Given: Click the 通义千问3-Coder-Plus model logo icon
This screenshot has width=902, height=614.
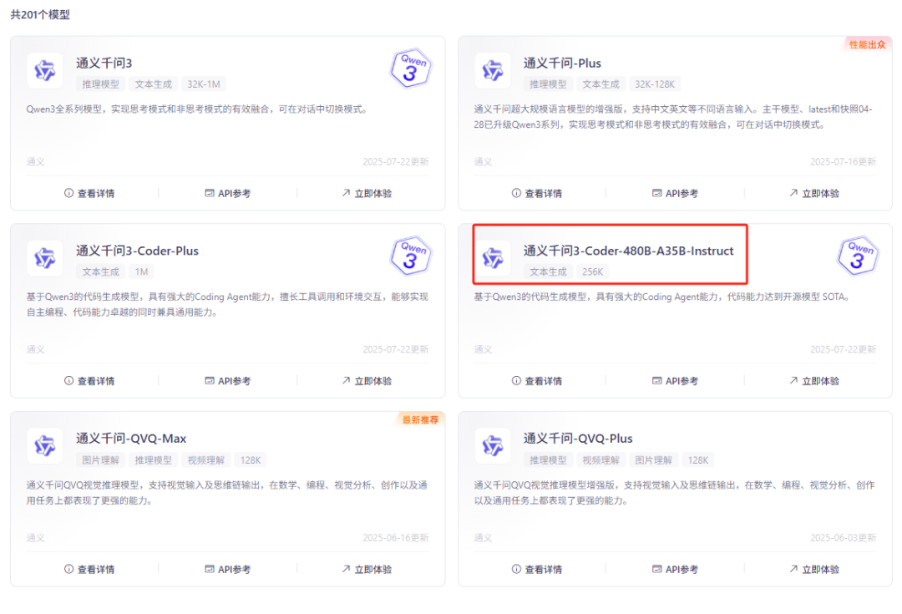Looking at the screenshot, I should pyautogui.click(x=45, y=258).
